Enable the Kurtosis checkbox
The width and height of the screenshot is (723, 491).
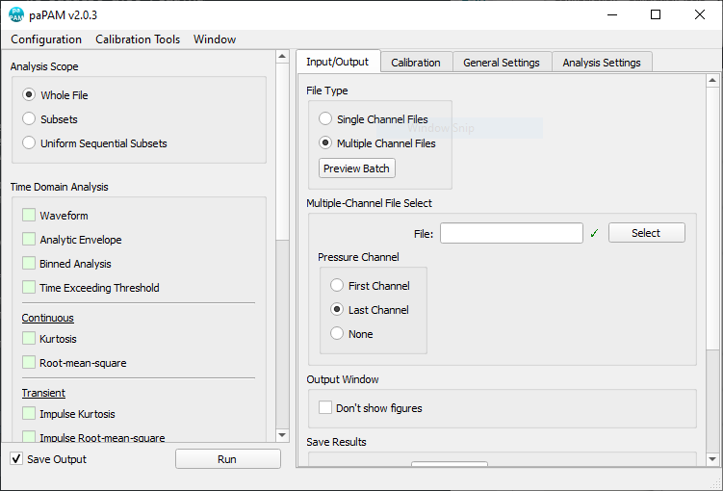coord(29,339)
